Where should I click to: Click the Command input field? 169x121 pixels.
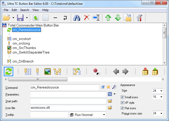65,87
